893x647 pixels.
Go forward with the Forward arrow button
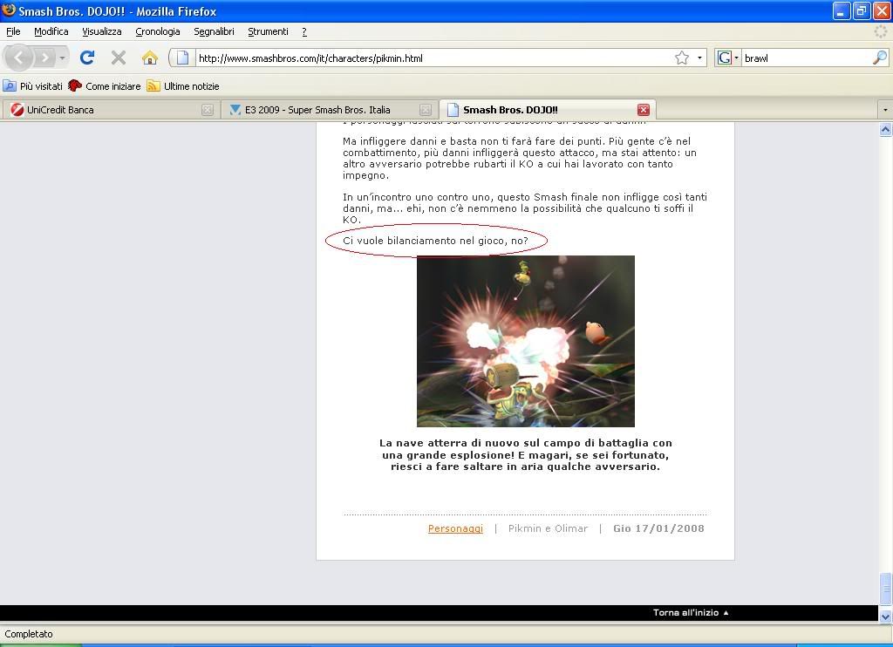pyautogui.click(x=45, y=58)
